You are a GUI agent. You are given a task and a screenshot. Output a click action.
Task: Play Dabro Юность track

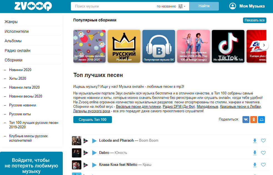coord(94,153)
